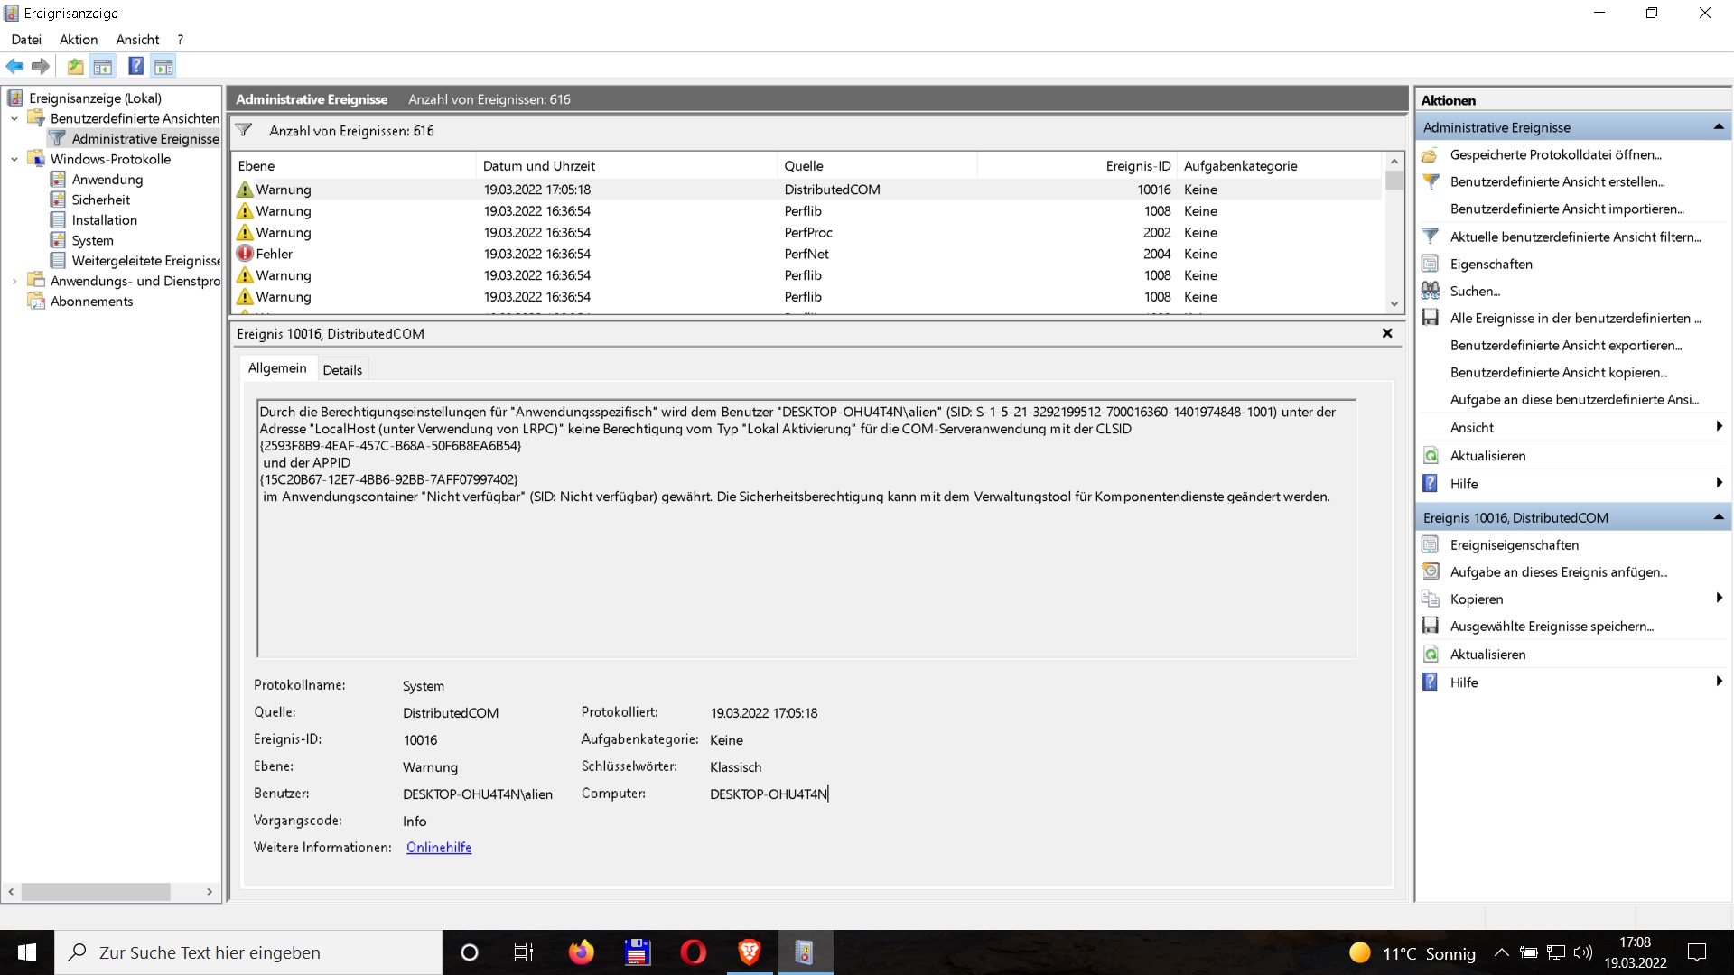Select the System log in tree
This screenshot has height=975, width=1734.
tap(92, 240)
